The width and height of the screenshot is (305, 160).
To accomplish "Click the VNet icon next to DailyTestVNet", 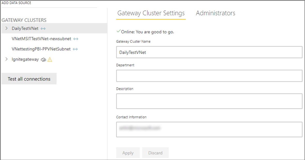I will click(43, 28).
